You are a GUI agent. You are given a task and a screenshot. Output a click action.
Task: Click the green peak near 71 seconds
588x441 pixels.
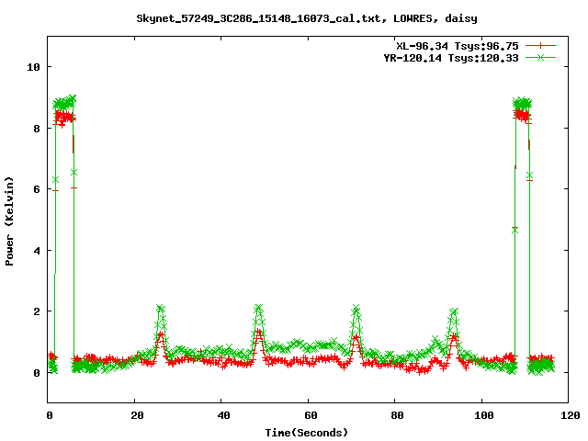pos(356,309)
